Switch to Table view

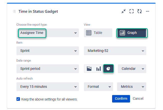98,33
